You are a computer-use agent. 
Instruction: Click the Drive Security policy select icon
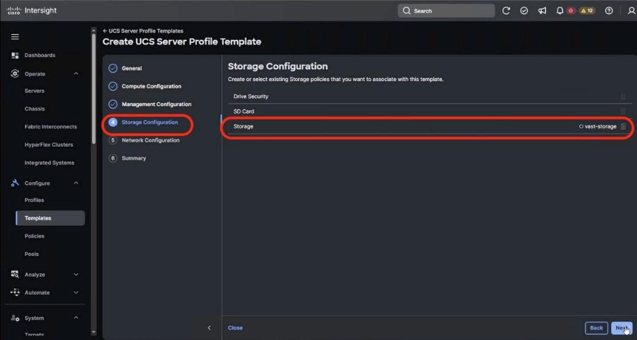click(623, 97)
